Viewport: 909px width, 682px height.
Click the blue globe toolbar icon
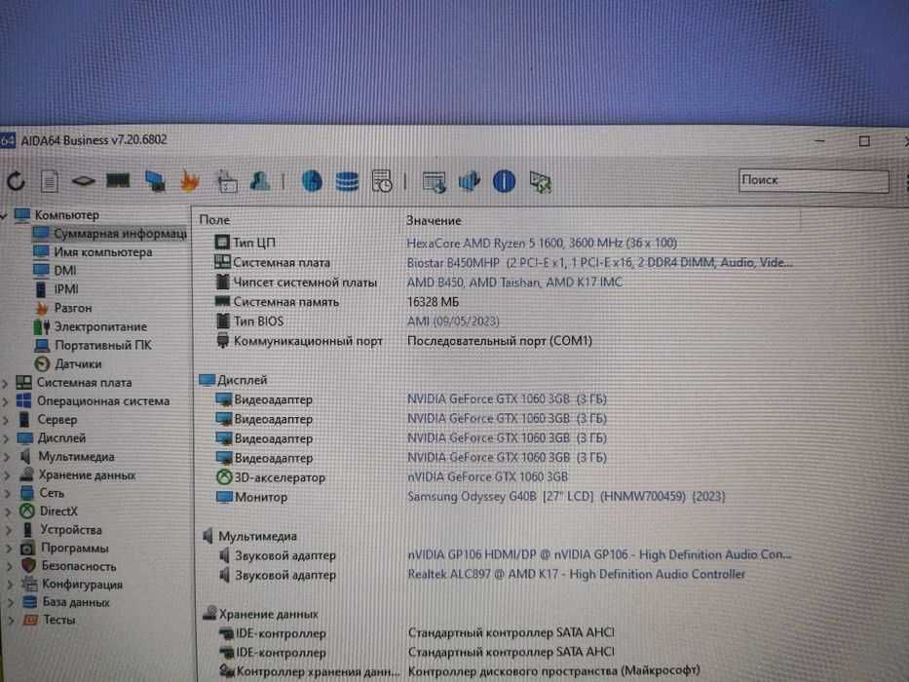[x=312, y=181]
